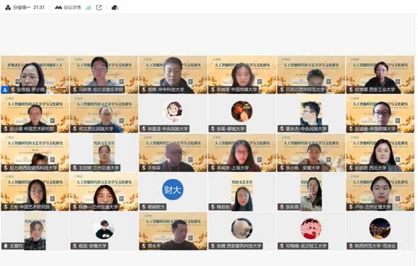Click the blue 财大 avatar circle
This screenshot has width=418, height=266.
click(x=173, y=190)
